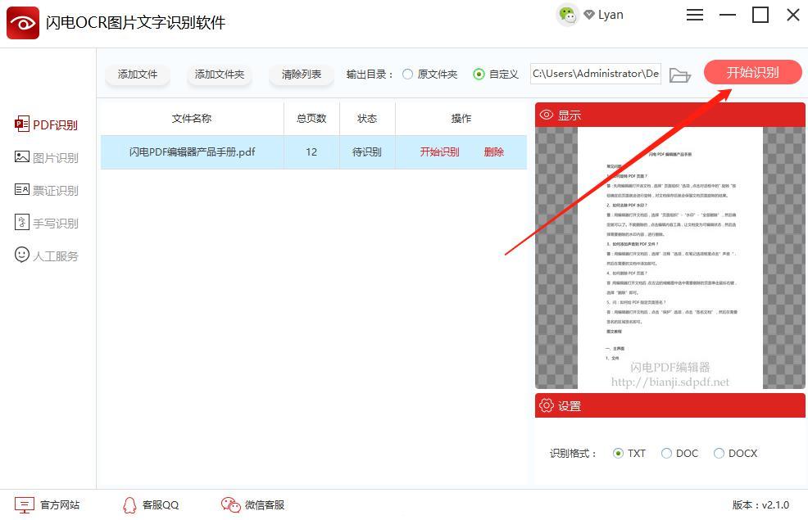Click the 票证识别 ID card icon

(21, 190)
